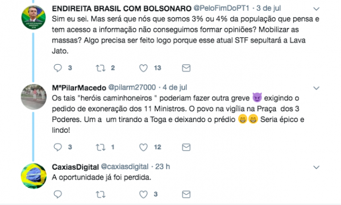Reply to the ENDIREITA BRASIL tweet

coord(57,68)
